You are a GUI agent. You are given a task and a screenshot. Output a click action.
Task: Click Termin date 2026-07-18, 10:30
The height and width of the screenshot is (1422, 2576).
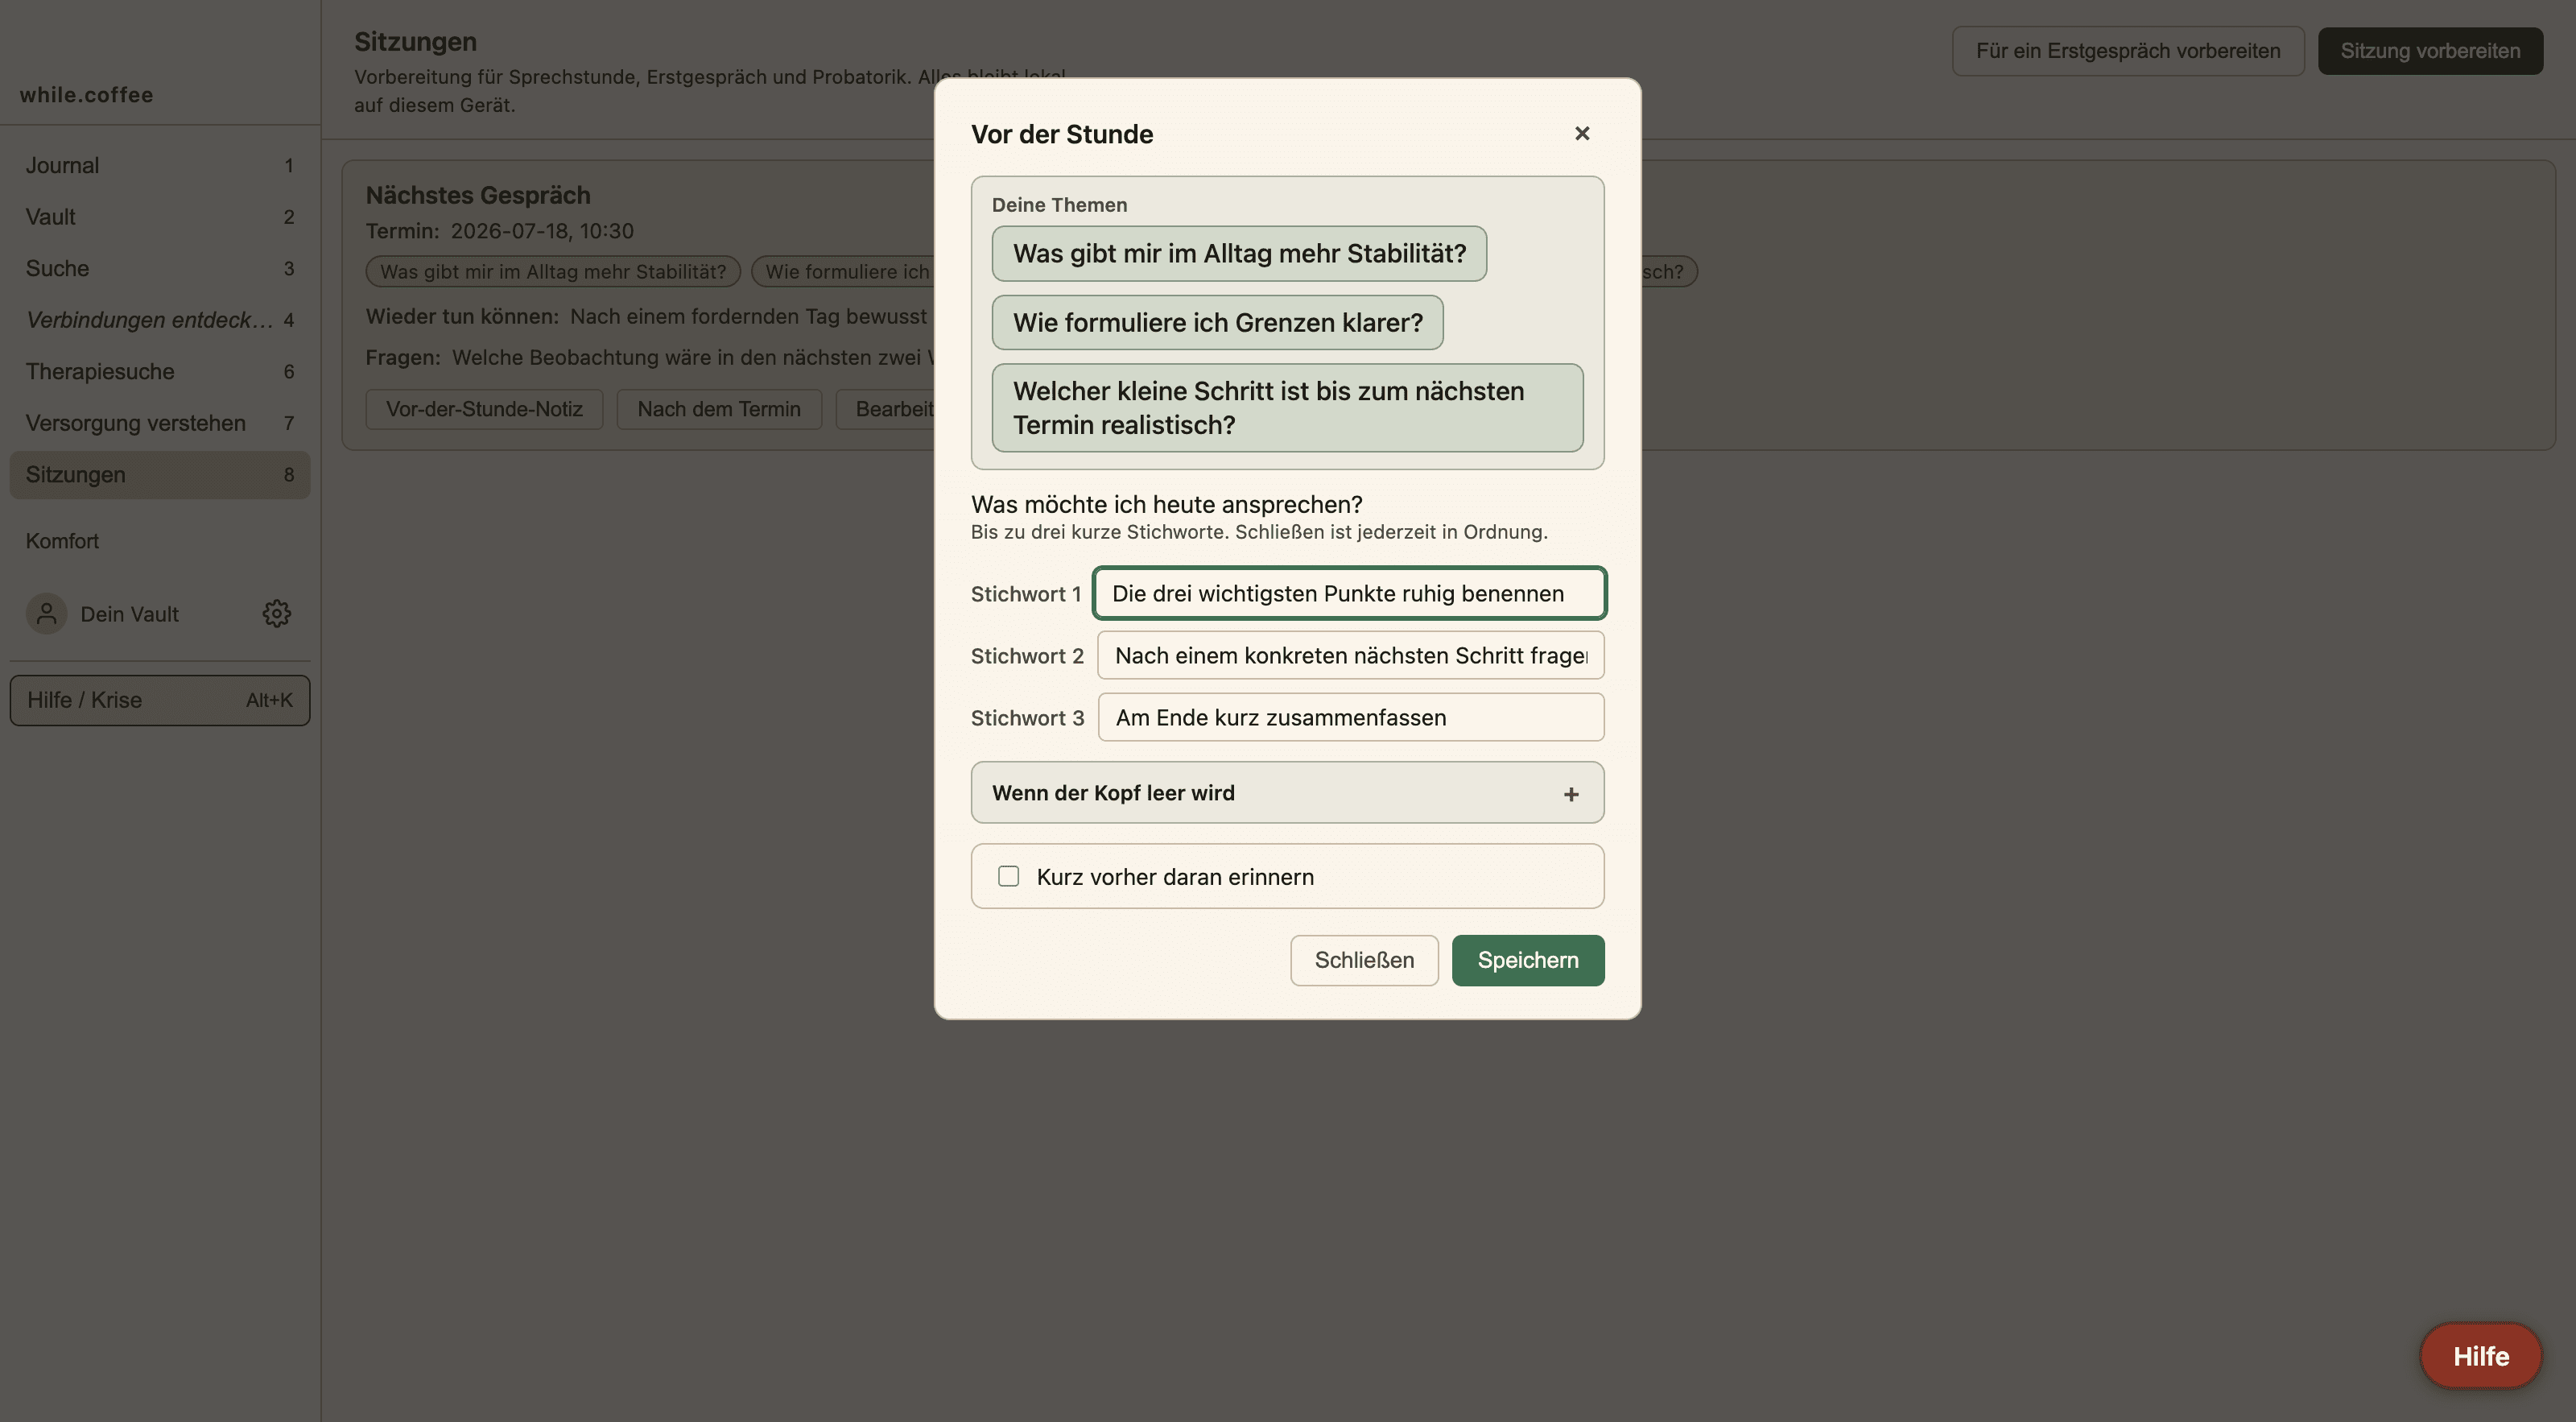coord(542,231)
